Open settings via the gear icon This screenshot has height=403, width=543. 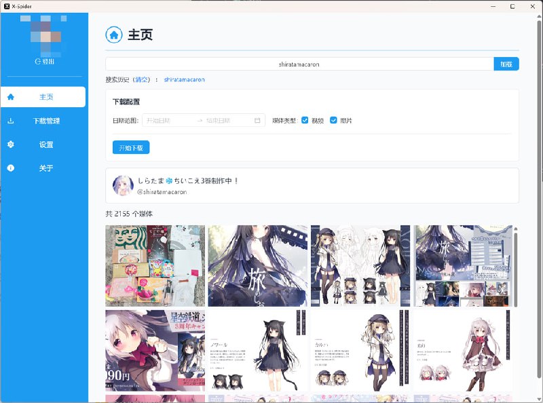point(10,144)
